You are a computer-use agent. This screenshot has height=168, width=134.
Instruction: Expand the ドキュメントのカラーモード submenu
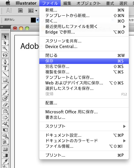pyautogui.click(x=84, y=141)
